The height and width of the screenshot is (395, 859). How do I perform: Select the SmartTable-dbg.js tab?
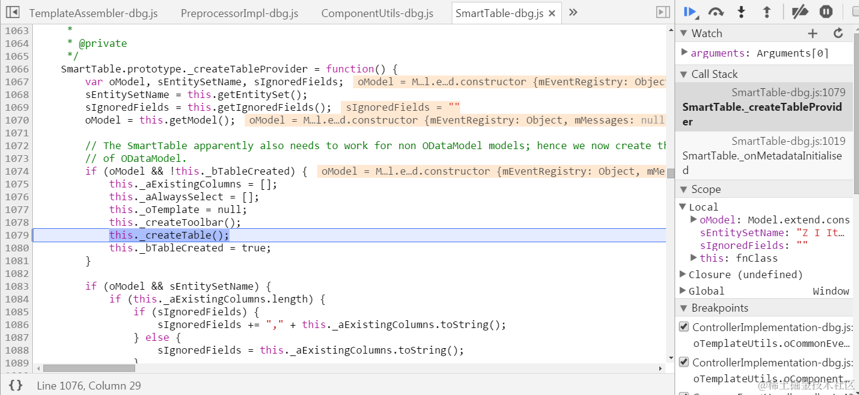[x=499, y=13]
